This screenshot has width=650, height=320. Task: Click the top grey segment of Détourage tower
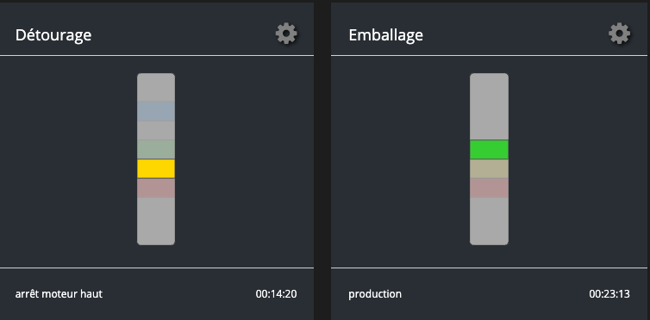(x=156, y=88)
